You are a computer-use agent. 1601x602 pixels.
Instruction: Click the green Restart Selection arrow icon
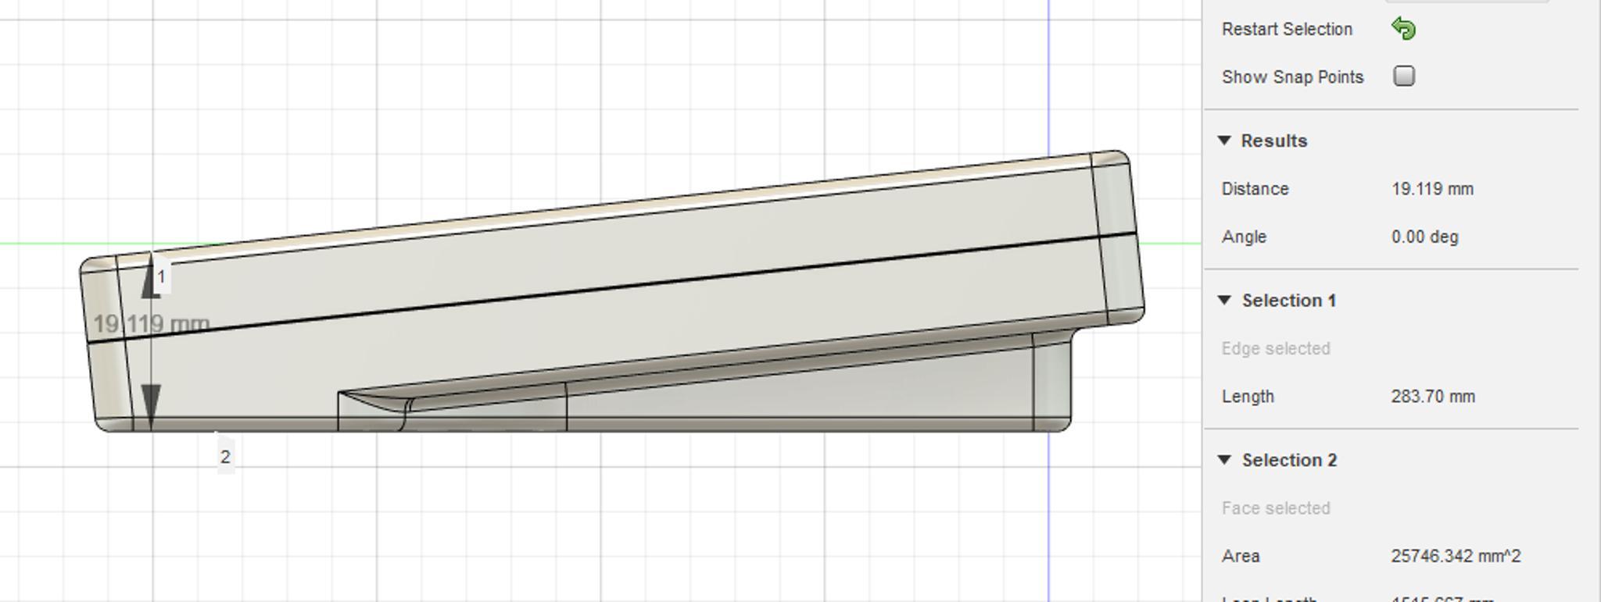click(x=1403, y=29)
